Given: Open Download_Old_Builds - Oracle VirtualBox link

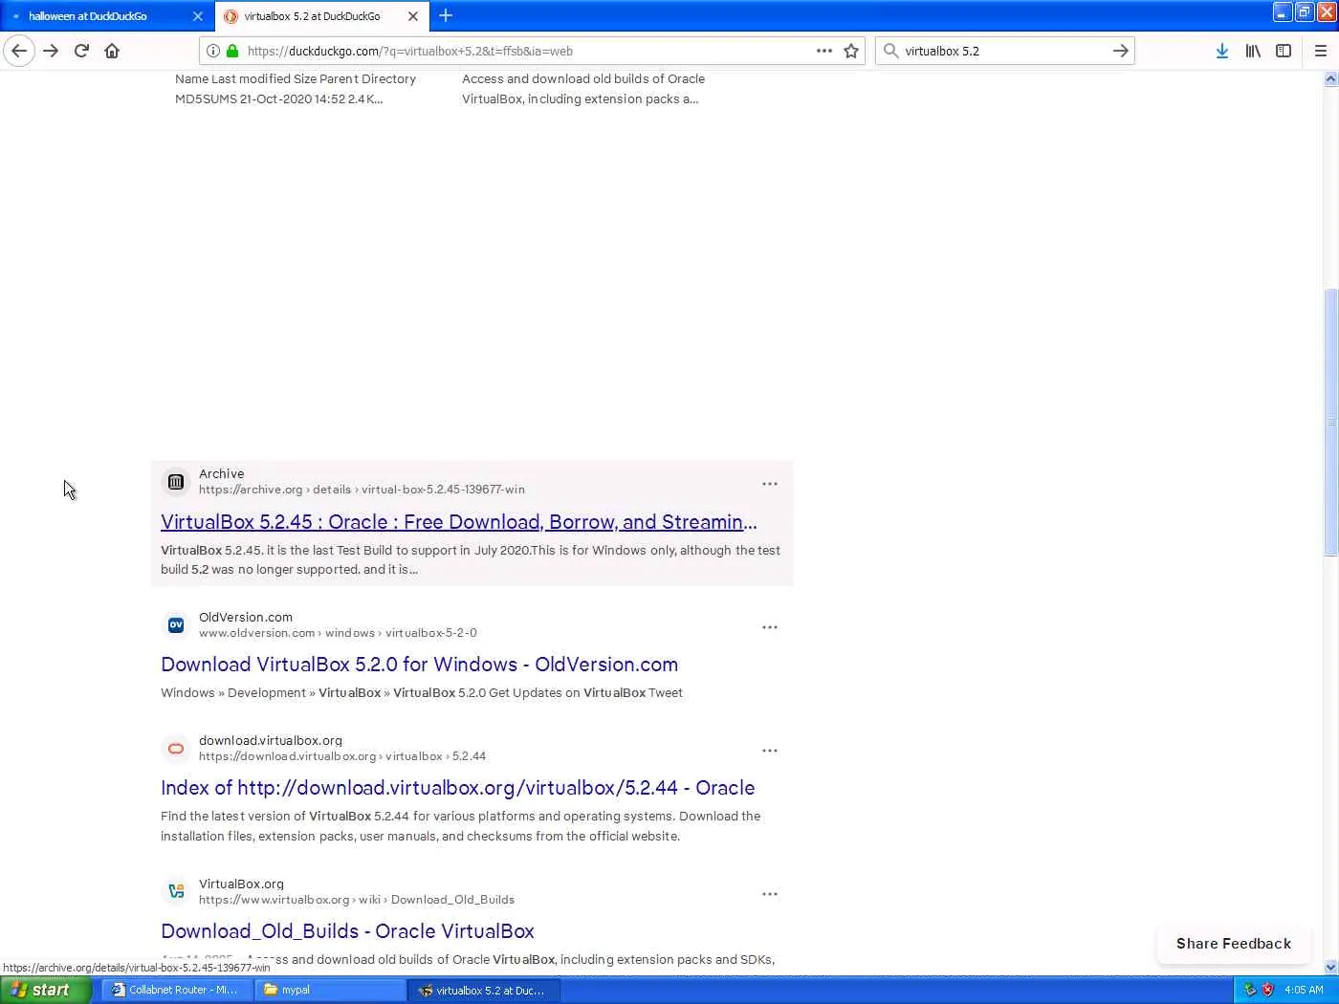Looking at the screenshot, I should 347,931.
